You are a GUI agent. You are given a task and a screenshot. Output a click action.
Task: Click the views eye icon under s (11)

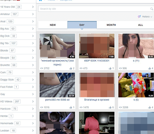click(121, 68)
